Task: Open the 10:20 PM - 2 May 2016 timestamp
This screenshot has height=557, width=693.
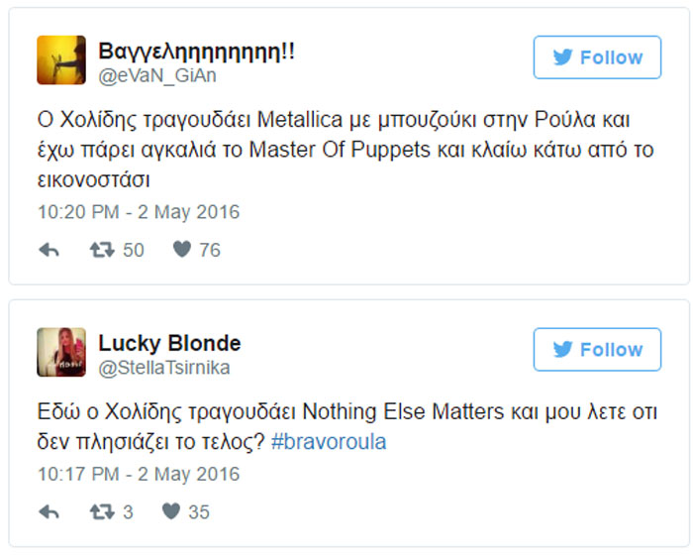Action: pyautogui.click(x=139, y=212)
